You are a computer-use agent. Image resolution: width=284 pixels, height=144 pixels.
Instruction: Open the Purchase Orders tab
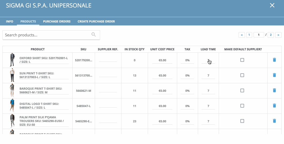pos(57,21)
